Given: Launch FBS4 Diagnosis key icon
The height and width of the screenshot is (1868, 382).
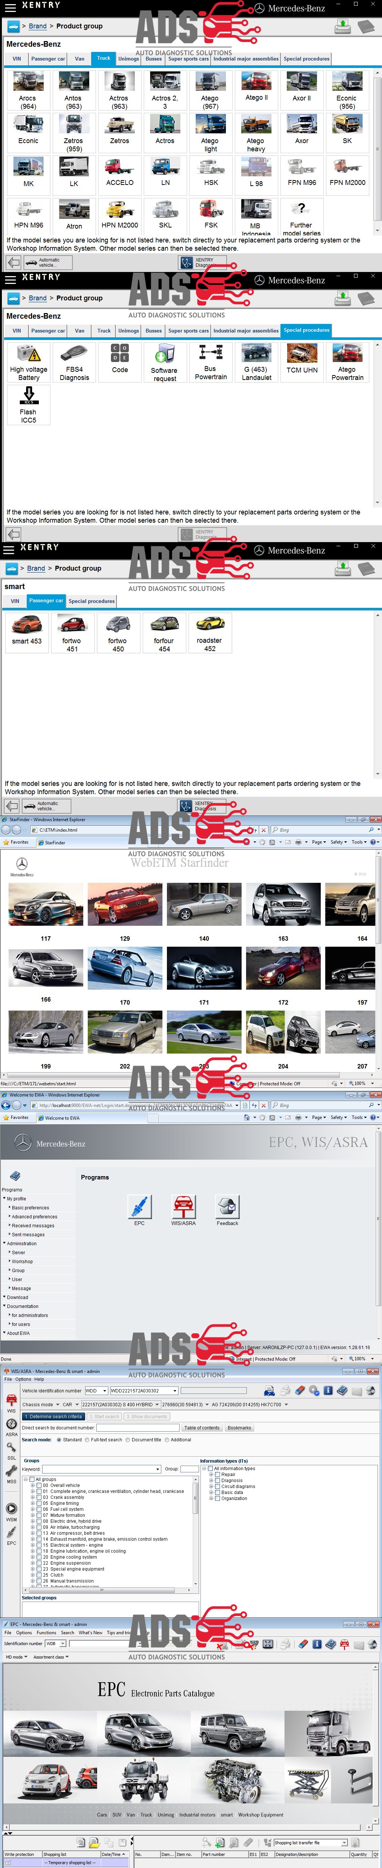Looking at the screenshot, I should pyautogui.click(x=74, y=362).
